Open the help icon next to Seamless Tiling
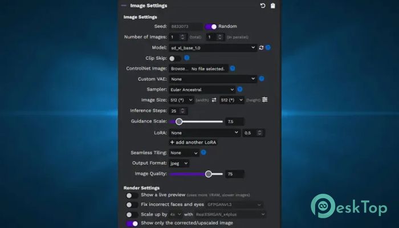 pyautogui.click(x=203, y=152)
